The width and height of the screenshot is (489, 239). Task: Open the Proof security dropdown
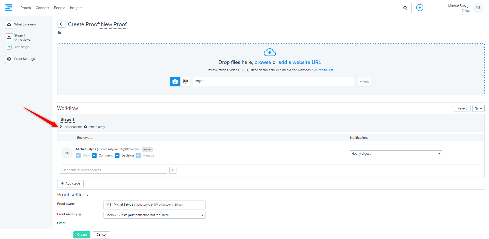coord(154,215)
